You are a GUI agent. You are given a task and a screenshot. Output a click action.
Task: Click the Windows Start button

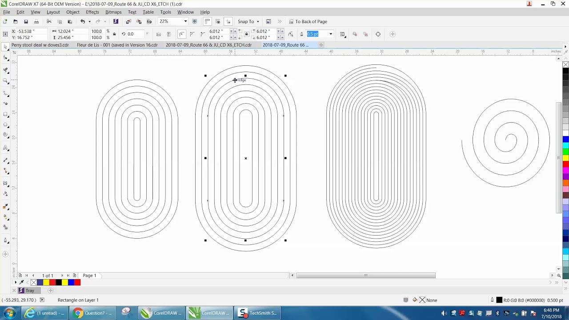[9, 313]
